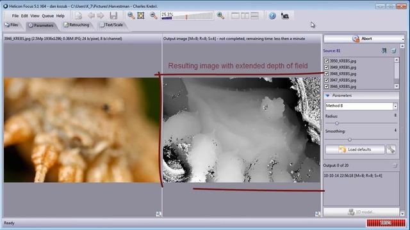Click the fit-to-window zoom icon

[x=141, y=15]
